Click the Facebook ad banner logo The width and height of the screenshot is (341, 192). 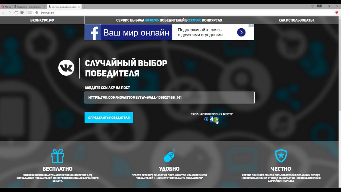click(x=93, y=32)
